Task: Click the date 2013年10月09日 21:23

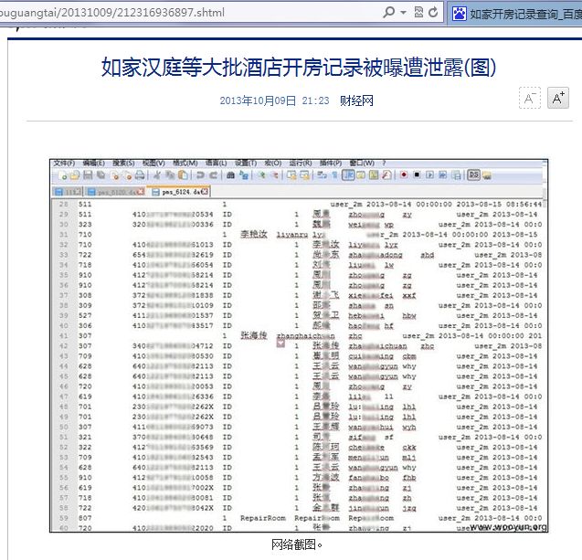Action: pyautogui.click(x=274, y=100)
